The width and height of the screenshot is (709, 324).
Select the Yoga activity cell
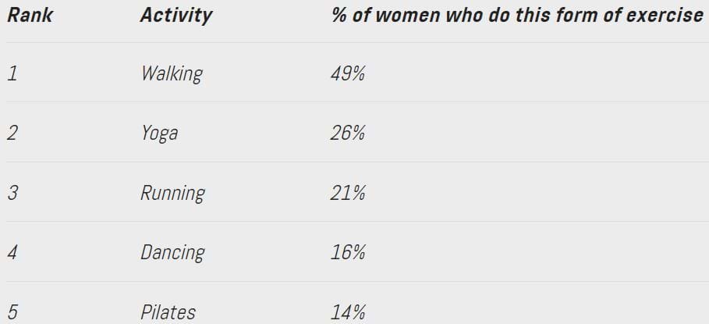pos(159,134)
